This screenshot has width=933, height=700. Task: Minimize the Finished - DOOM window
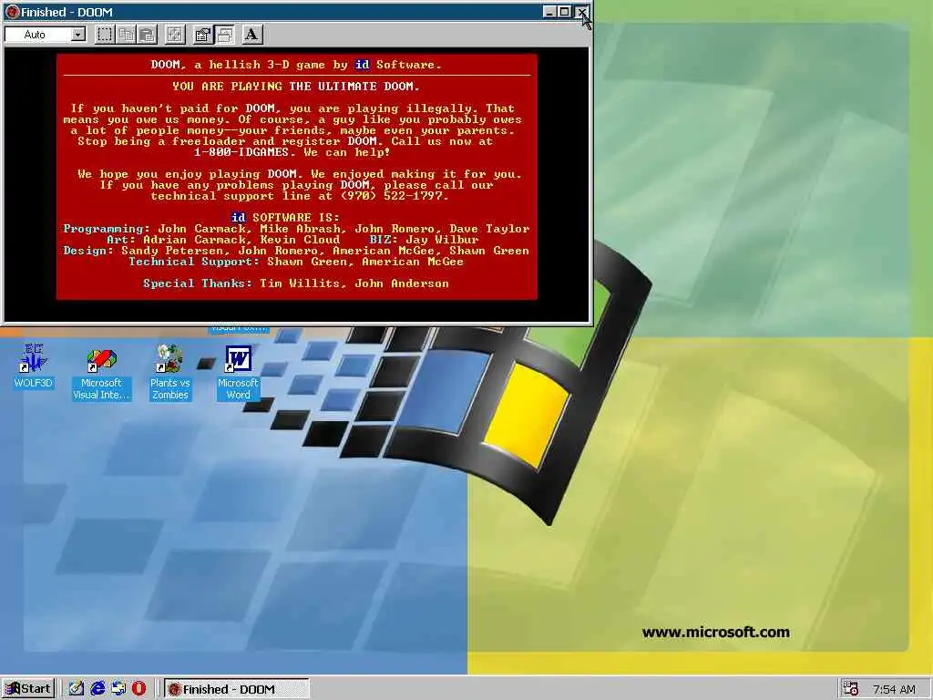point(549,12)
